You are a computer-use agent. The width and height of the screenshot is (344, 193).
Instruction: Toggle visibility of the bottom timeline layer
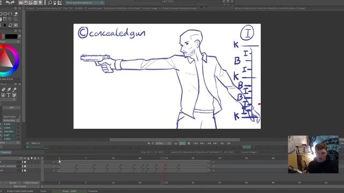pos(25,170)
